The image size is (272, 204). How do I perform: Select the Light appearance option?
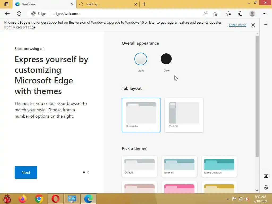pyautogui.click(x=141, y=59)
